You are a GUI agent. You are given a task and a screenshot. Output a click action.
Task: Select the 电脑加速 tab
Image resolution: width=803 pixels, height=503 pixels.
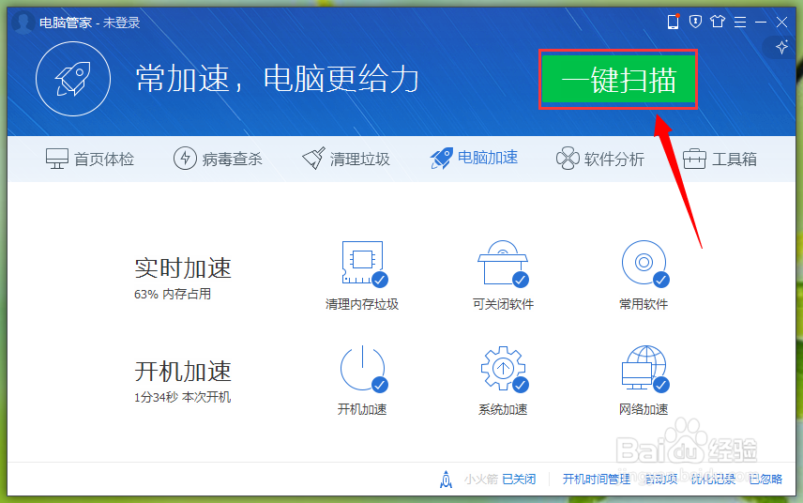click(x=474, y=159)
